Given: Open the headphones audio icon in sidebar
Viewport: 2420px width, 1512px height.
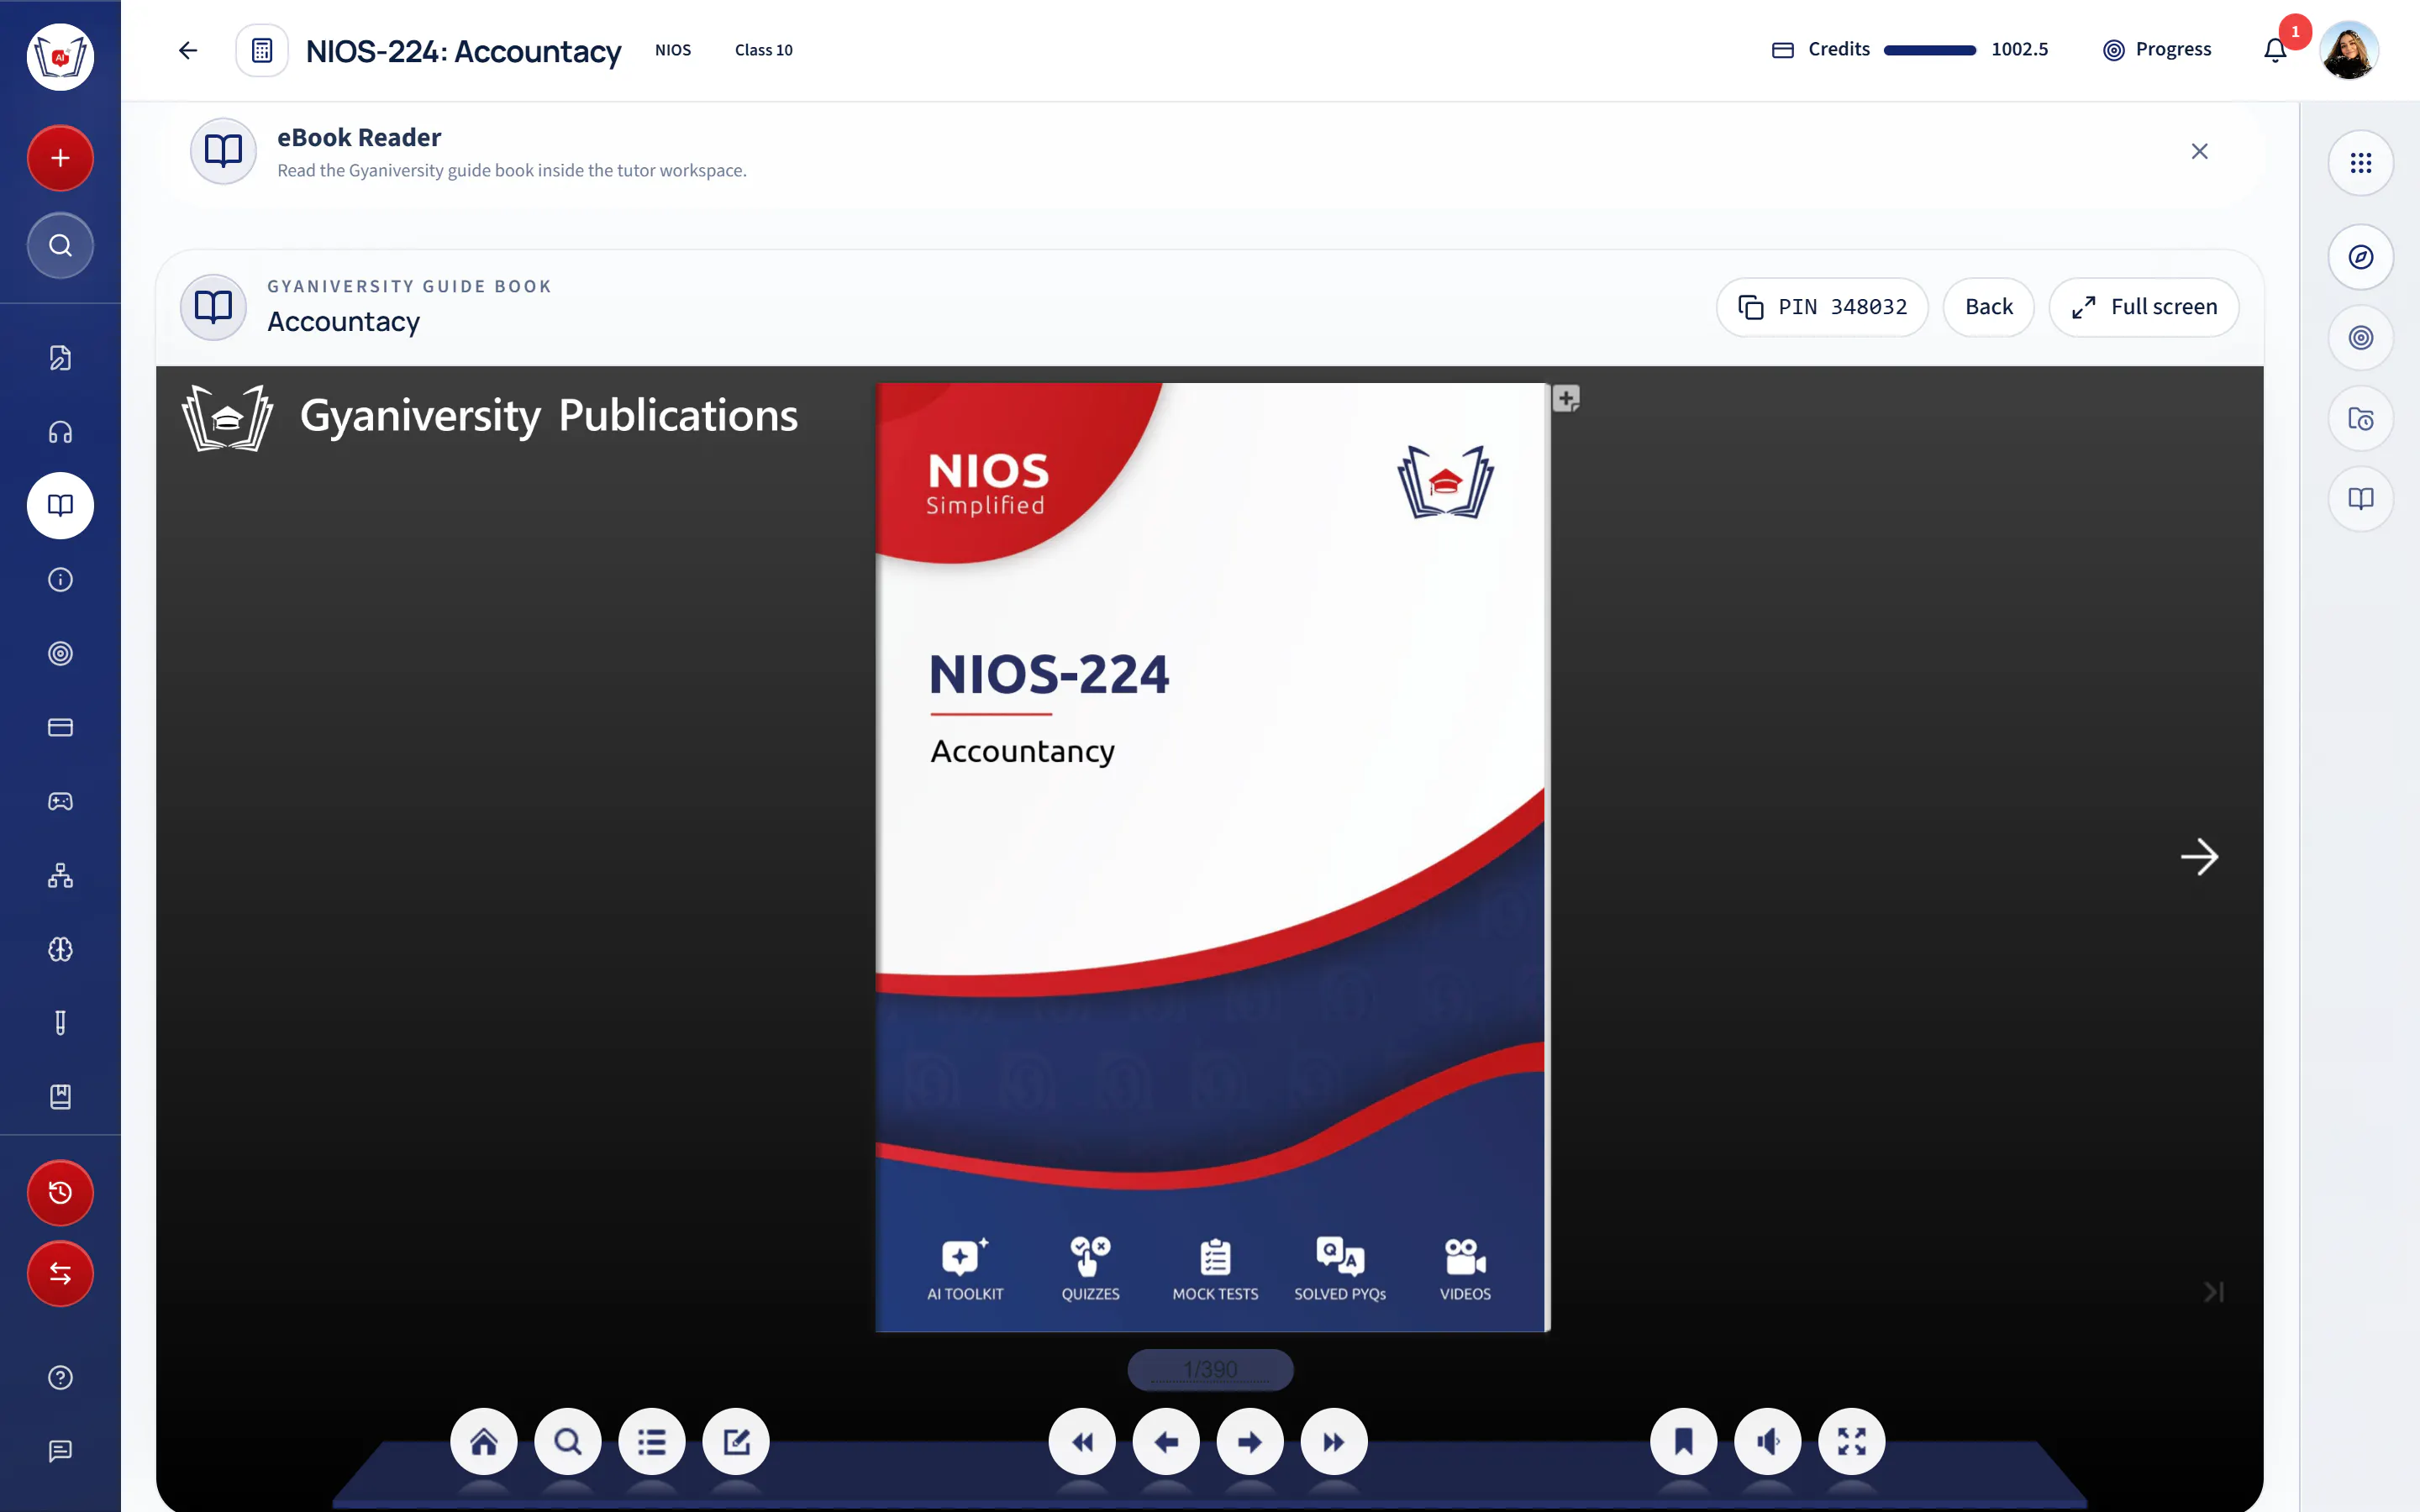Looking at the screenshot, I should [x=60, y=432].
